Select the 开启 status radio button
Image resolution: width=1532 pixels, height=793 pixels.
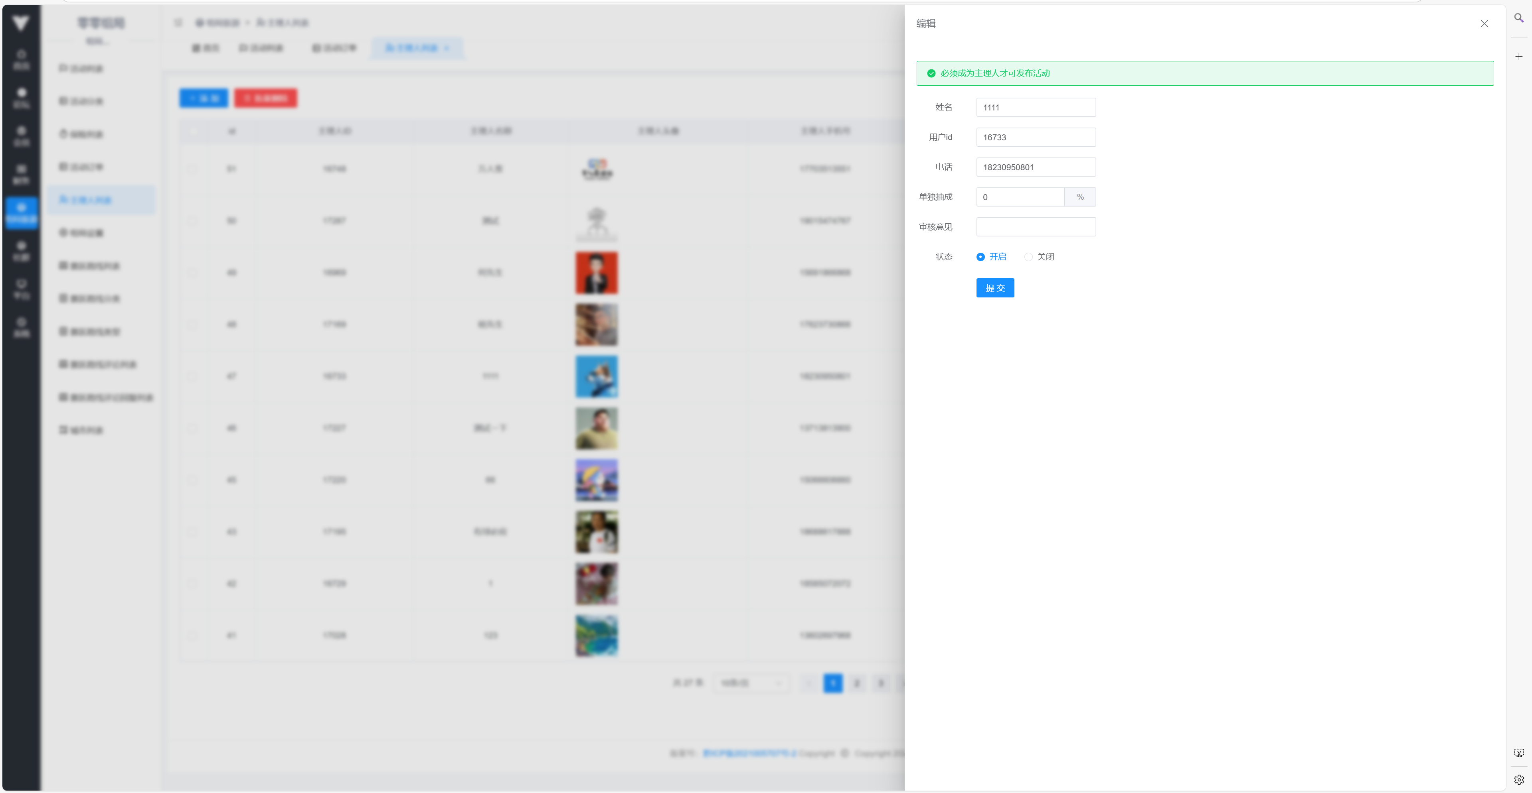coord(980,257)
